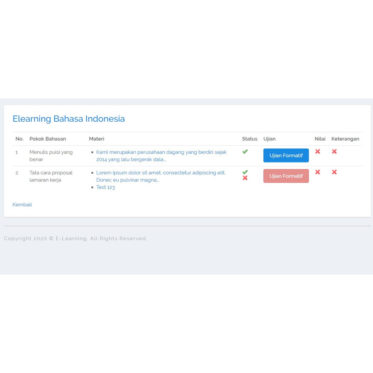The image size is (373, 373).
Task: Click red cross in row 2 Status column
Action: tap(245, 178)
